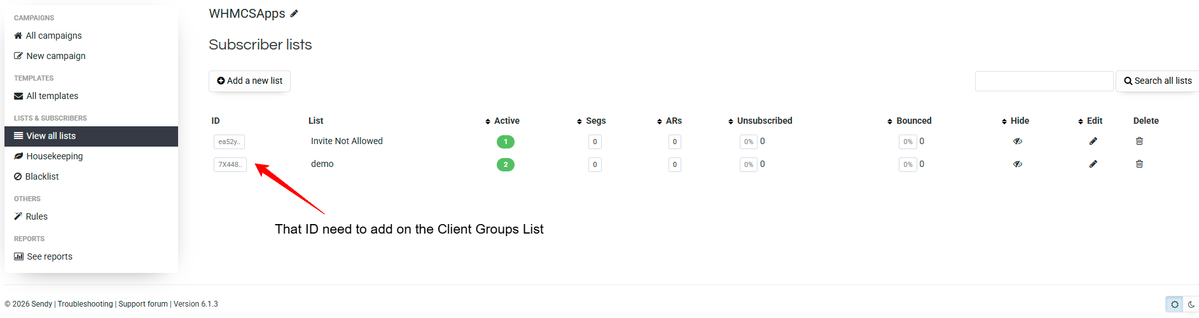Sort lists by Active column
1199x318 pixels.
click(502, 121)
